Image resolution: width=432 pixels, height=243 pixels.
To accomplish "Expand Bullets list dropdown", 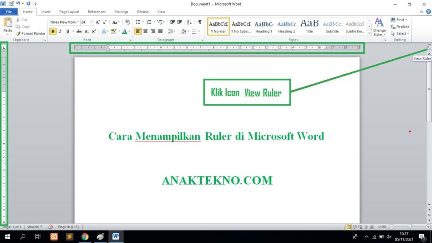I will [x=143, y=22].
